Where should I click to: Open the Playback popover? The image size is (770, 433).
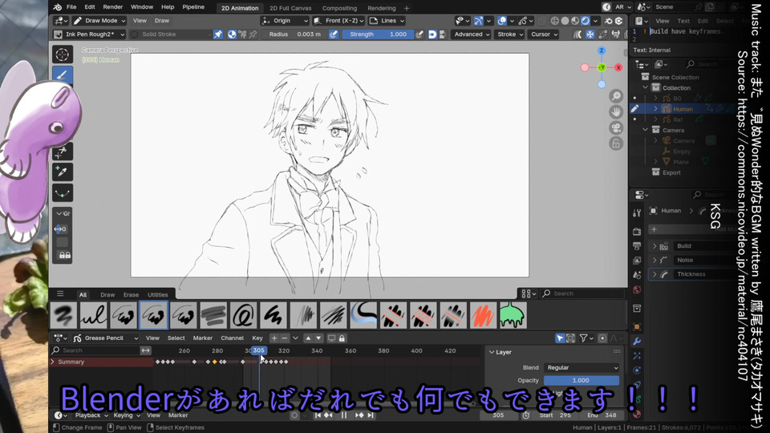pos(91,415)
